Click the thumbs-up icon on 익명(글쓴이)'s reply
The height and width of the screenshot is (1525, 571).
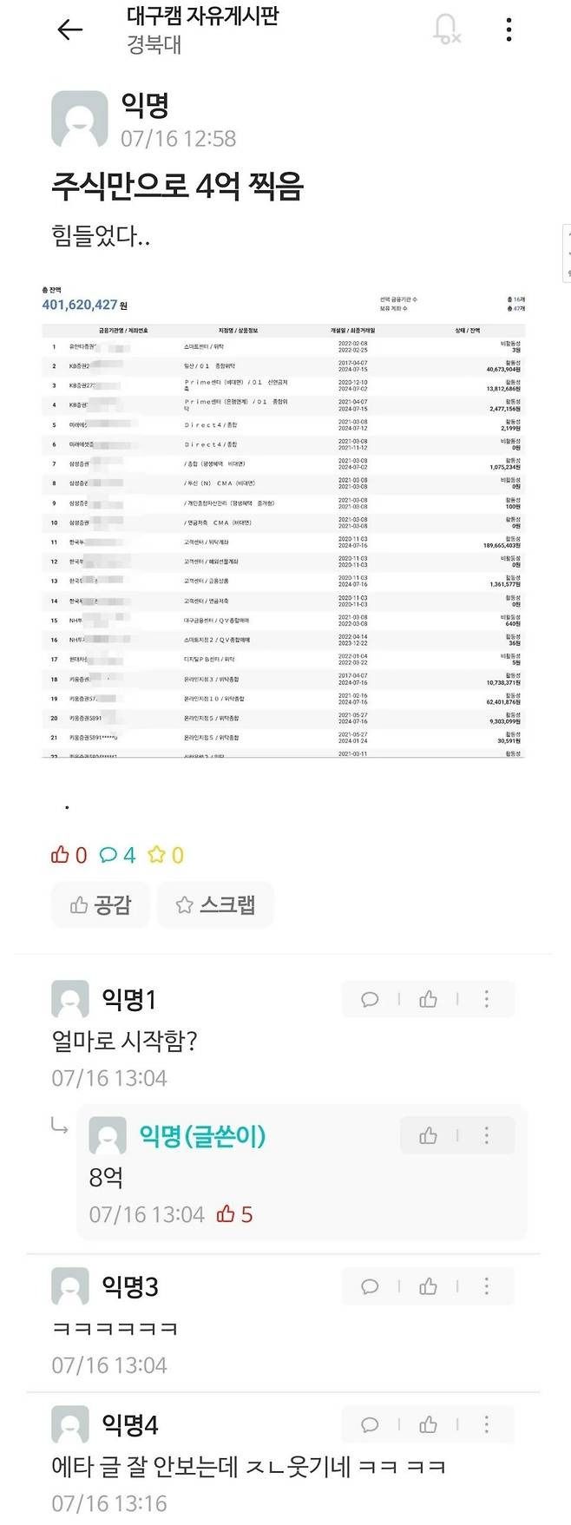click(427, 1134)
